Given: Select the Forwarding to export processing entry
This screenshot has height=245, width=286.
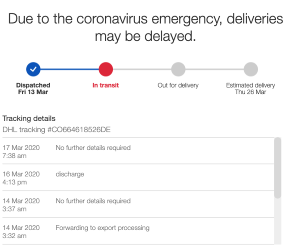Looking at the screenshot, I should pos(138,231).
